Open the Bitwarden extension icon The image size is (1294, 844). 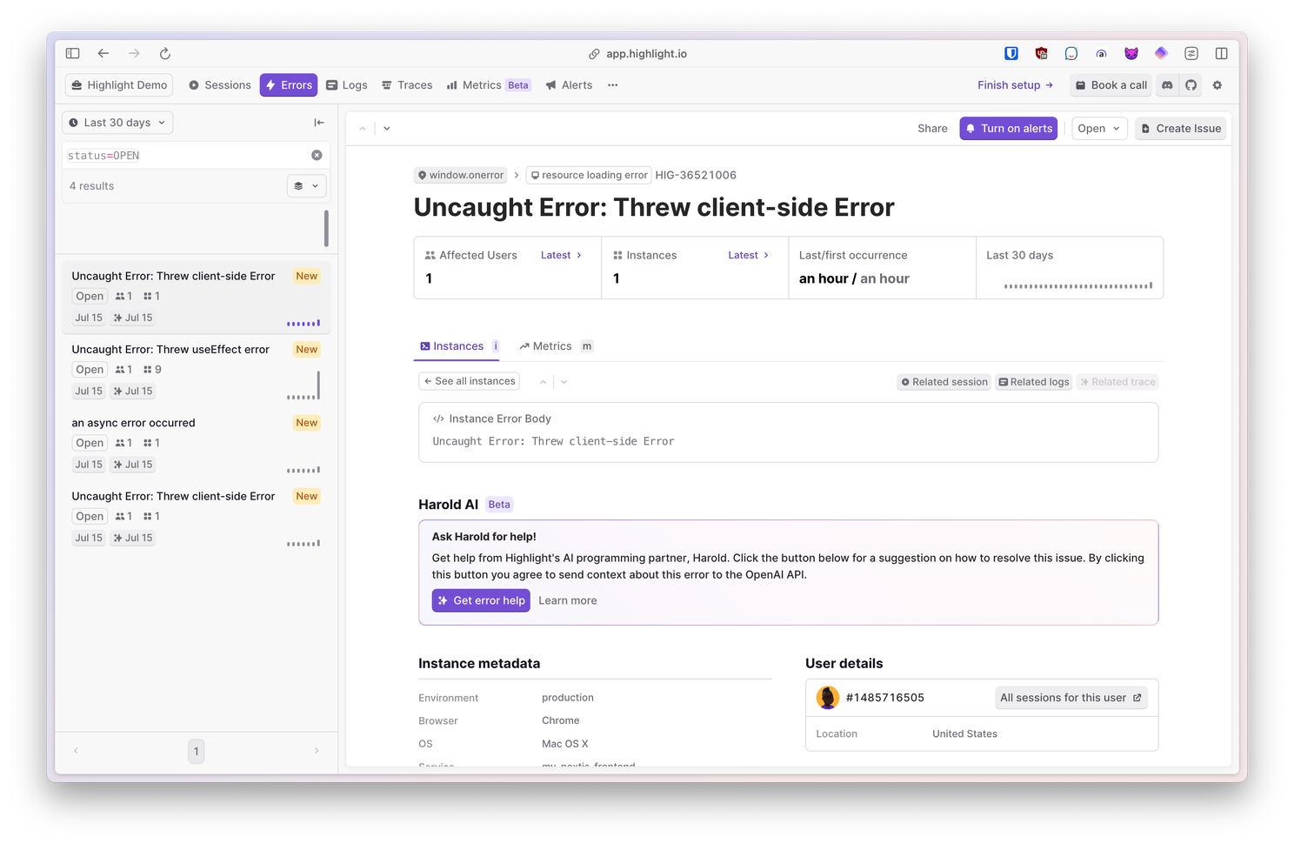click(x=1011, y=53)
